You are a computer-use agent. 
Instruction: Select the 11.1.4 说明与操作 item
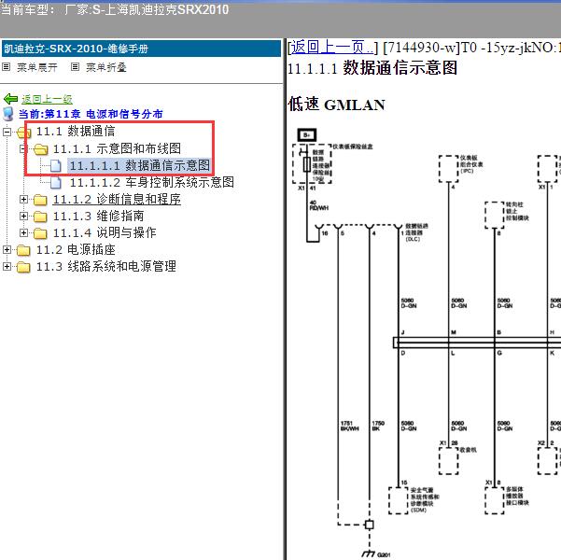pyautogui.click(x=105, y=233)
